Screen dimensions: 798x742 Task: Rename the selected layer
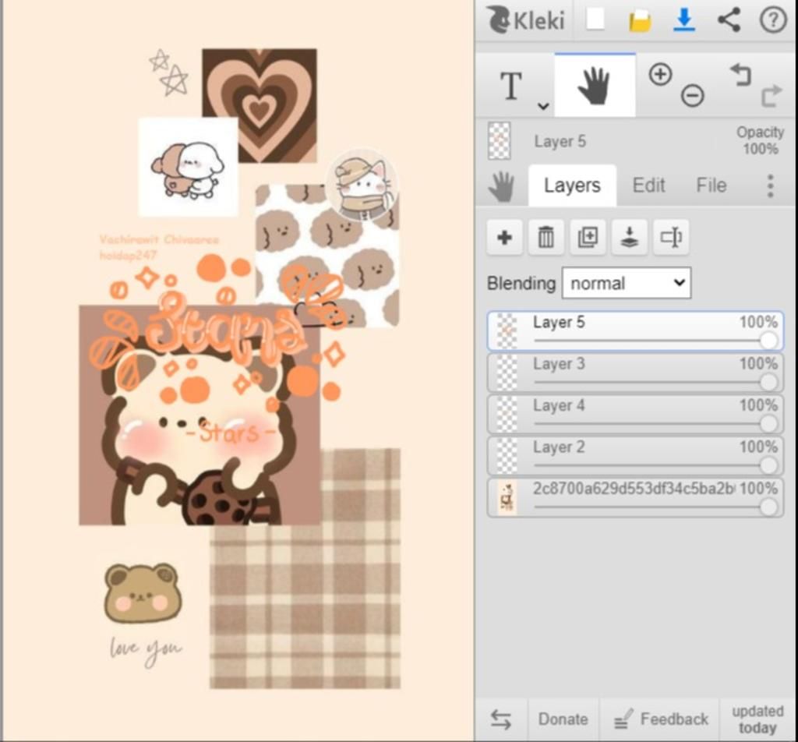pos(671,237)
